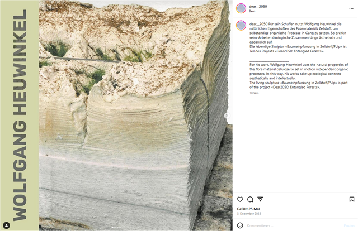This screenshot has width=358, height=231.
Task: Like the post with heart icon
Action: click(x=240, y=199)
